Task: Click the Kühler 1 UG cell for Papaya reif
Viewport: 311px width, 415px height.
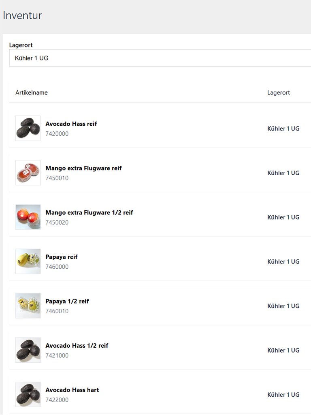Action: coord(283,262)
